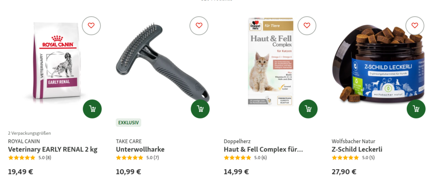429x178 pixels.
Task: Favorite the Unterwollharke brush with heart icon
Action: click(x=199, y=26)
